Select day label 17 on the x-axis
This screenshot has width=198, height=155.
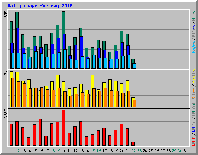coord(104,151)
